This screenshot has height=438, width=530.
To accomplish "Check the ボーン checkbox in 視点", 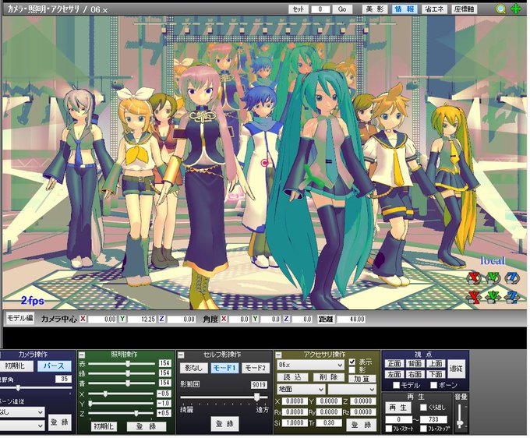I will 434,385.
